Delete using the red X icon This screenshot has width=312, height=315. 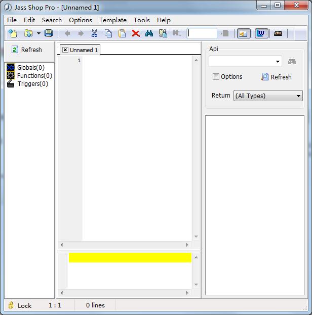136,33
